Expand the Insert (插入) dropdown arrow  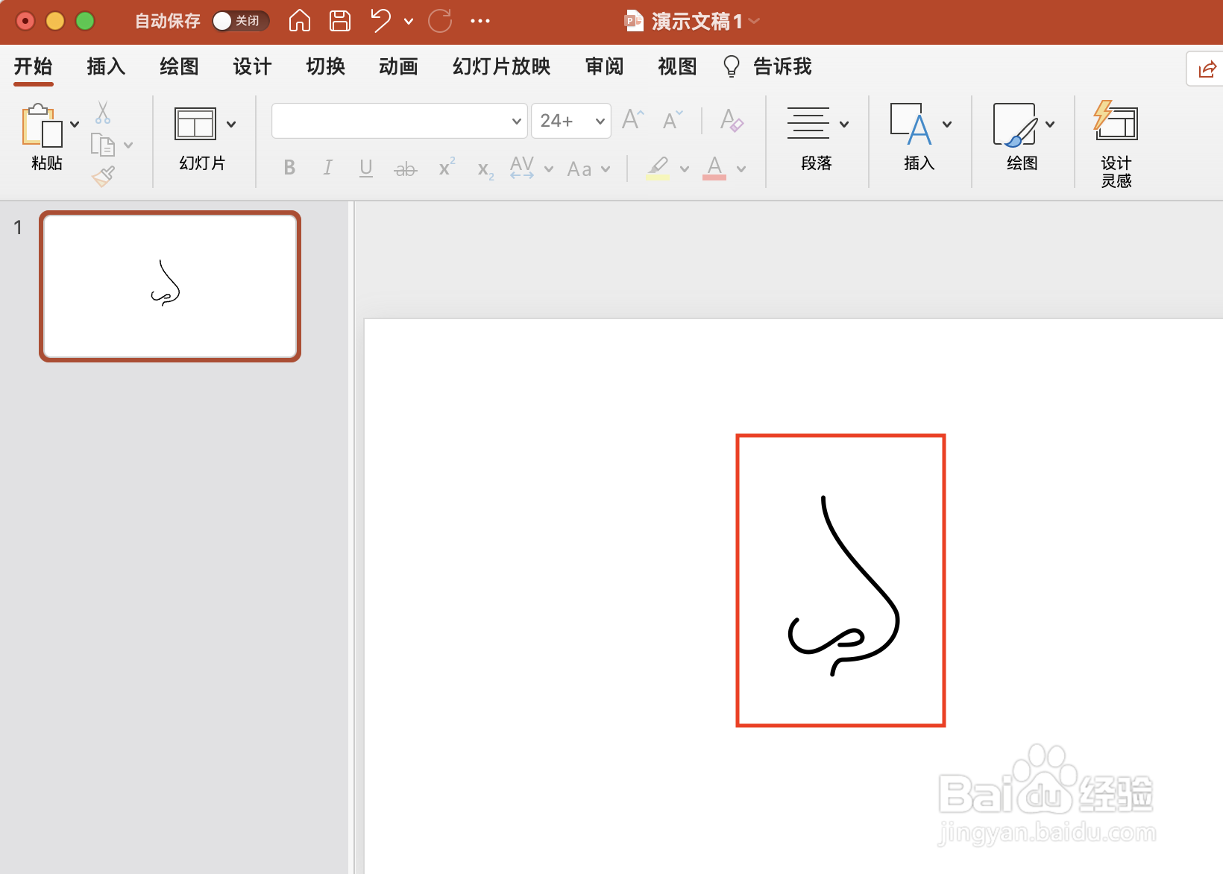point(947,124)
